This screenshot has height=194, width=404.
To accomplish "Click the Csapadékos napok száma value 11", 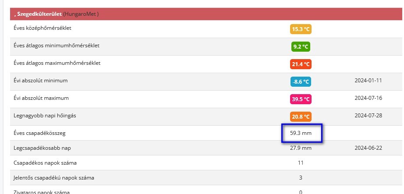I will [x=301, y=163].
